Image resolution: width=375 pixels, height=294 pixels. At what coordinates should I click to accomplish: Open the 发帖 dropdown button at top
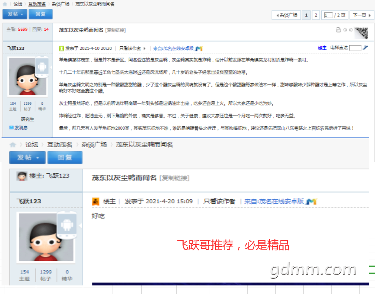pyautogui.click(x=15, y=14)
